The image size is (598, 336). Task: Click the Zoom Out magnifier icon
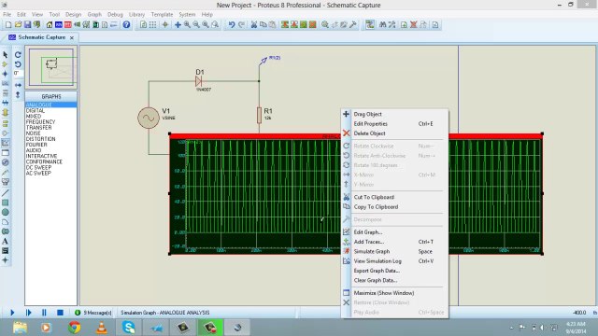tap(196, 25)
